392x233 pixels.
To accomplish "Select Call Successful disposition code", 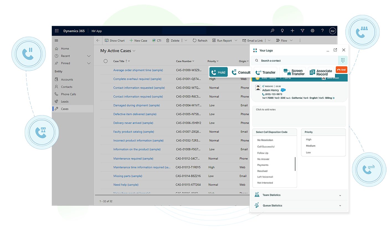I will point(266,147).
